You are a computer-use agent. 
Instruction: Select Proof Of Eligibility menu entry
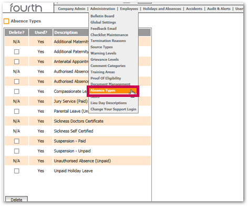point(106,78)
